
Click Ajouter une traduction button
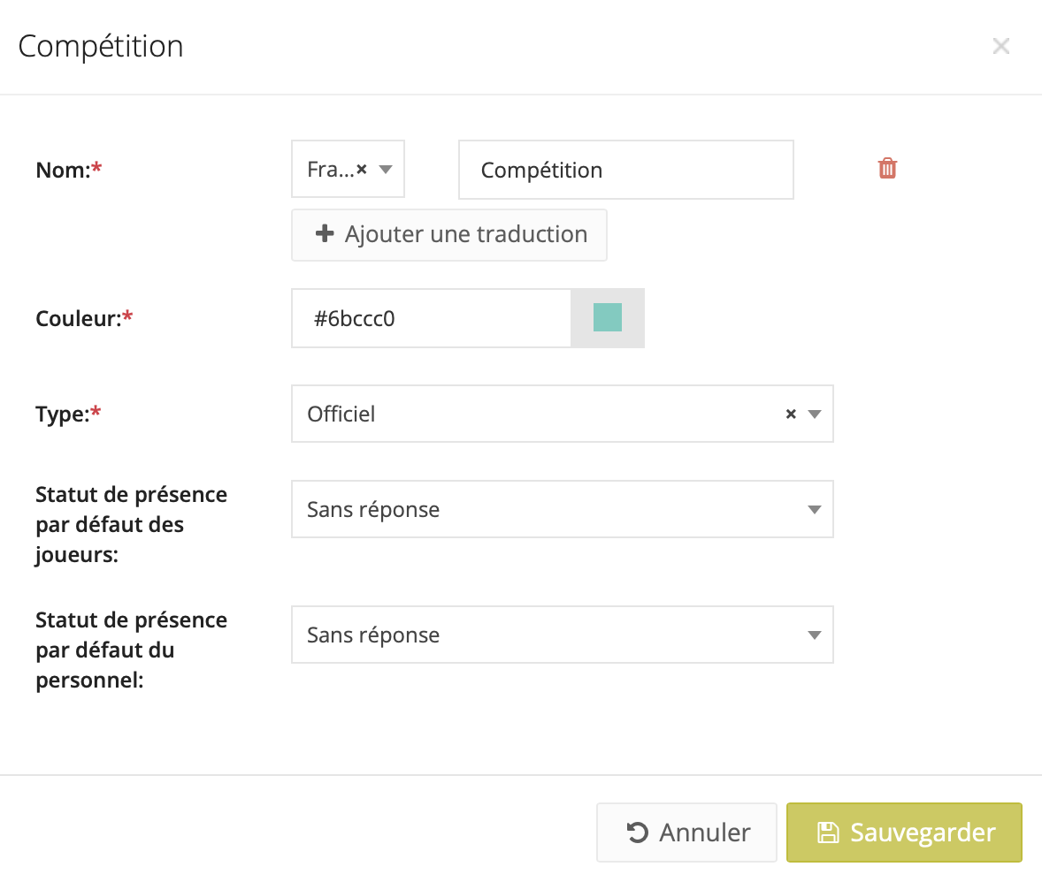point(449,235)
